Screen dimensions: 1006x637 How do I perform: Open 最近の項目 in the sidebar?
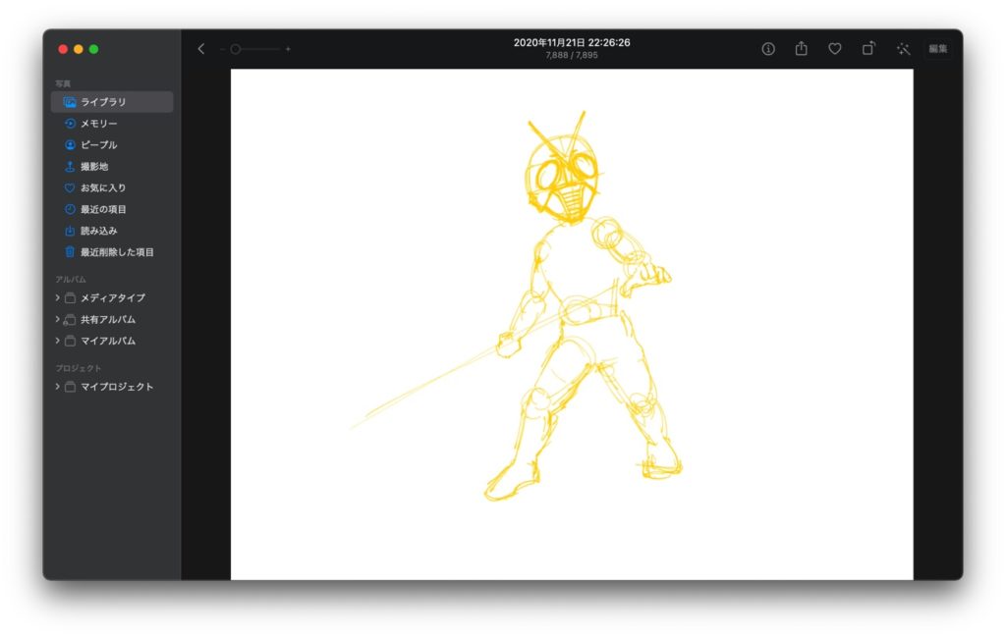(x=112, y=209)
